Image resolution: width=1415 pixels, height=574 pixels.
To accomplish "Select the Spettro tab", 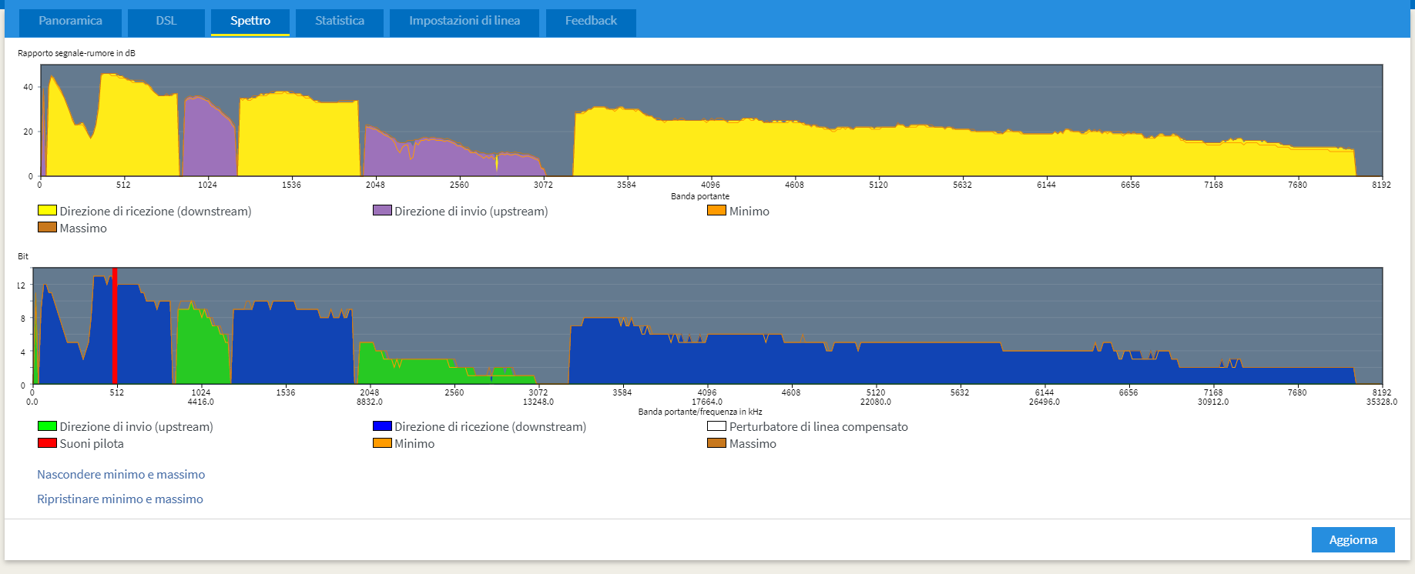I will 250,22.
